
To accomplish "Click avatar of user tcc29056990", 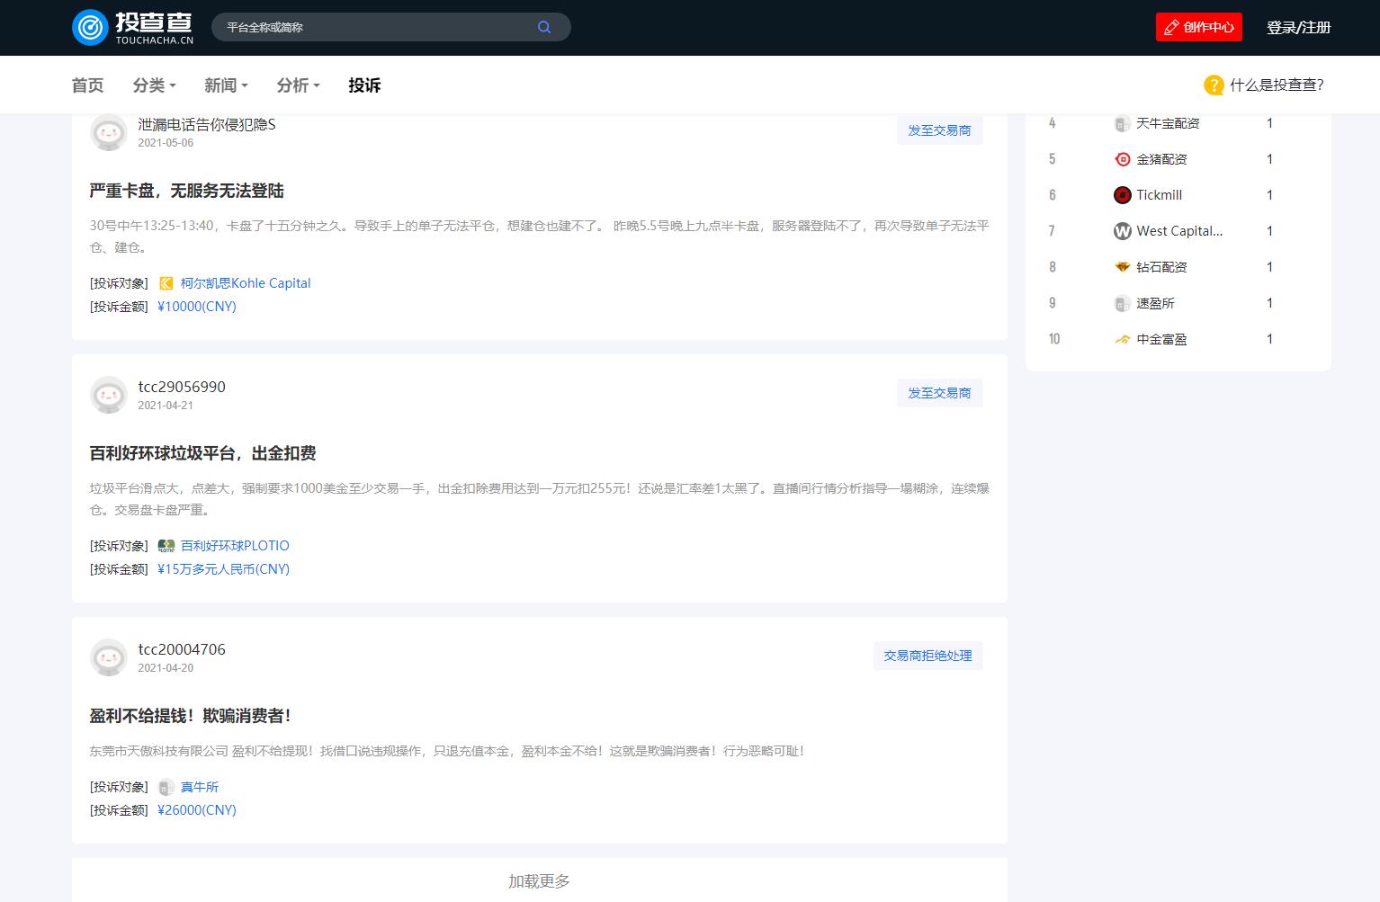I will point(109,395).
